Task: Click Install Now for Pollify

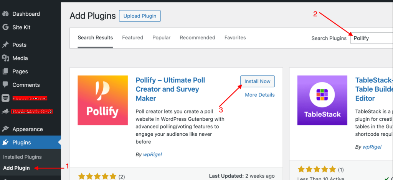Action: click(x=258, y=81)
